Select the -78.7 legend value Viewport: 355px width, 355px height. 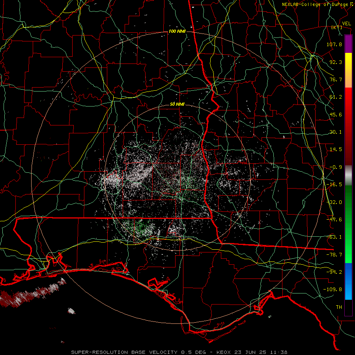334,255
